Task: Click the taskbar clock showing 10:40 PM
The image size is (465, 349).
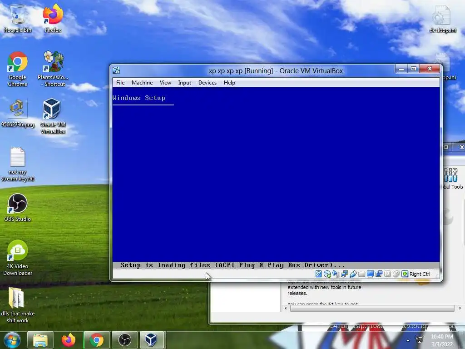Action: [x=442, y=340]
